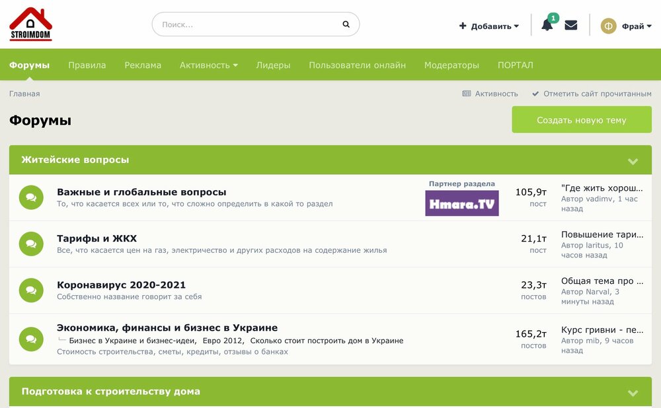Click the Фрай user avatar

[x=608, y=26]
